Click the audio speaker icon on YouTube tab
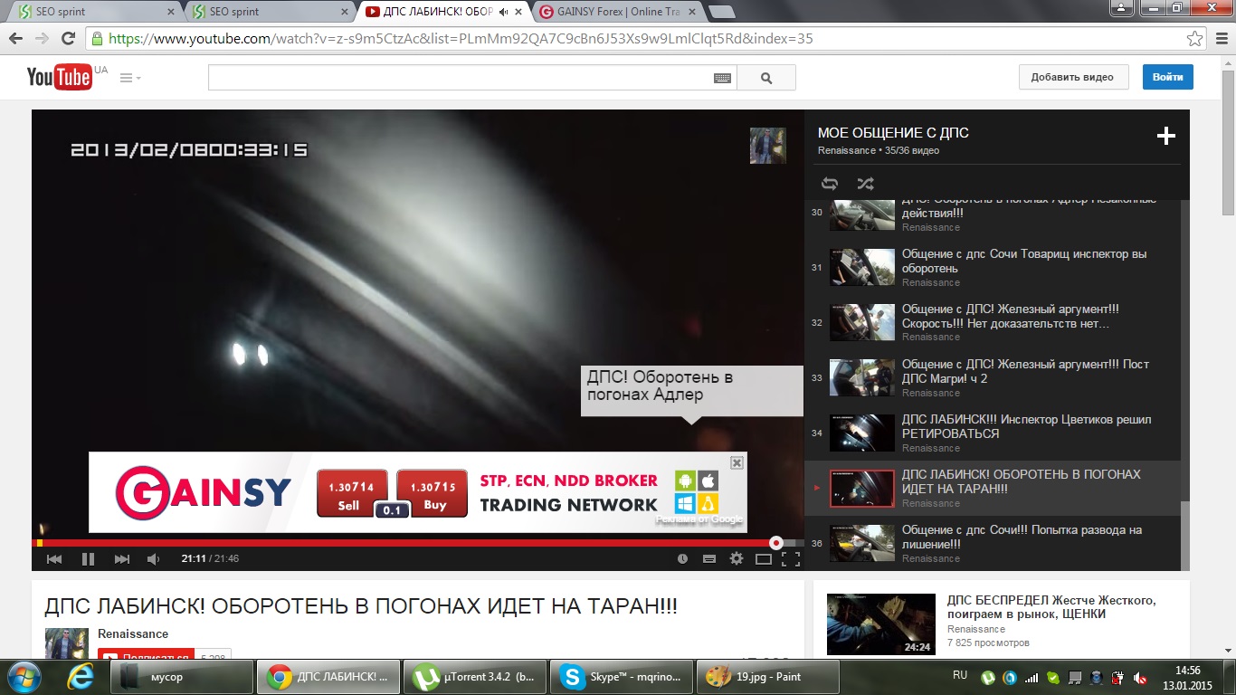The width and height of the screenshot is (1236, 695). (503, 12)
